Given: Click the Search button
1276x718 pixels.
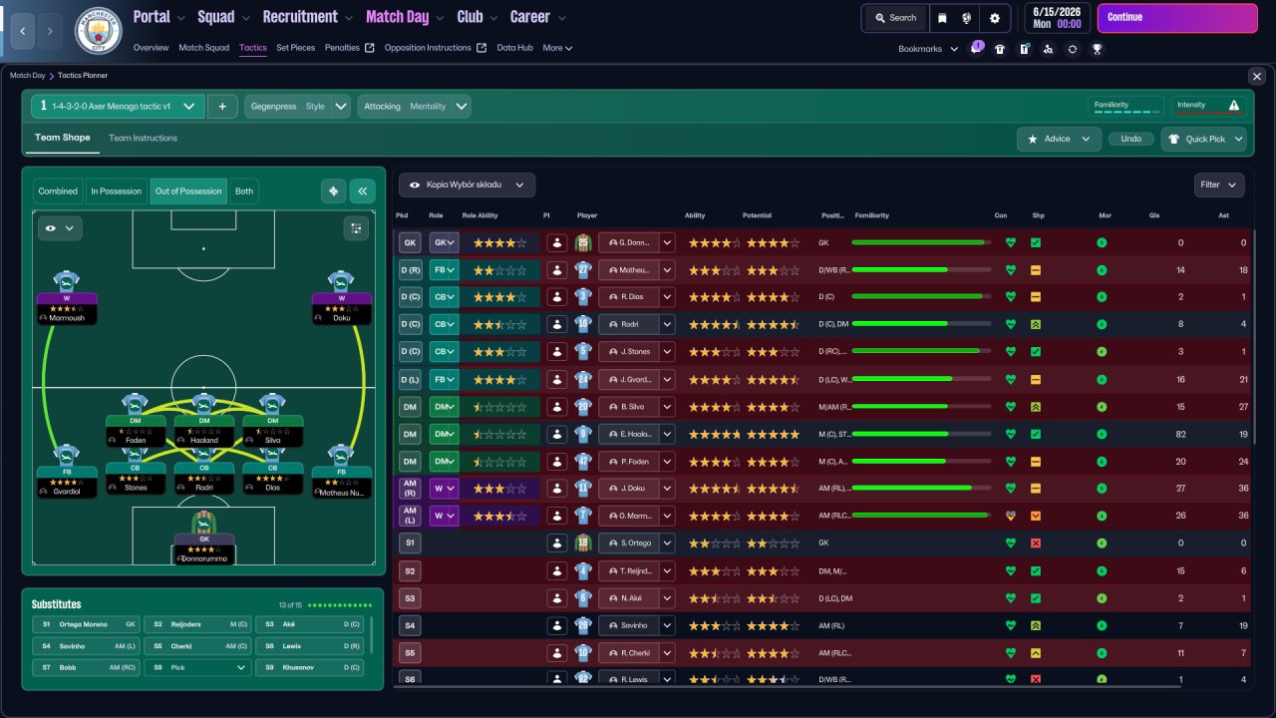Looking at the screenshot, I should [x=894, y=18].
